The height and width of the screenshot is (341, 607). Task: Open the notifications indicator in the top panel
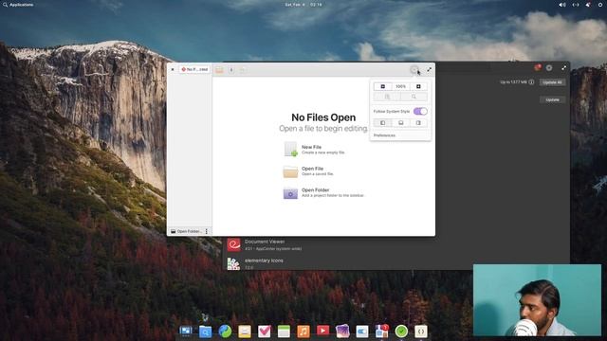(x=588, y=5)
